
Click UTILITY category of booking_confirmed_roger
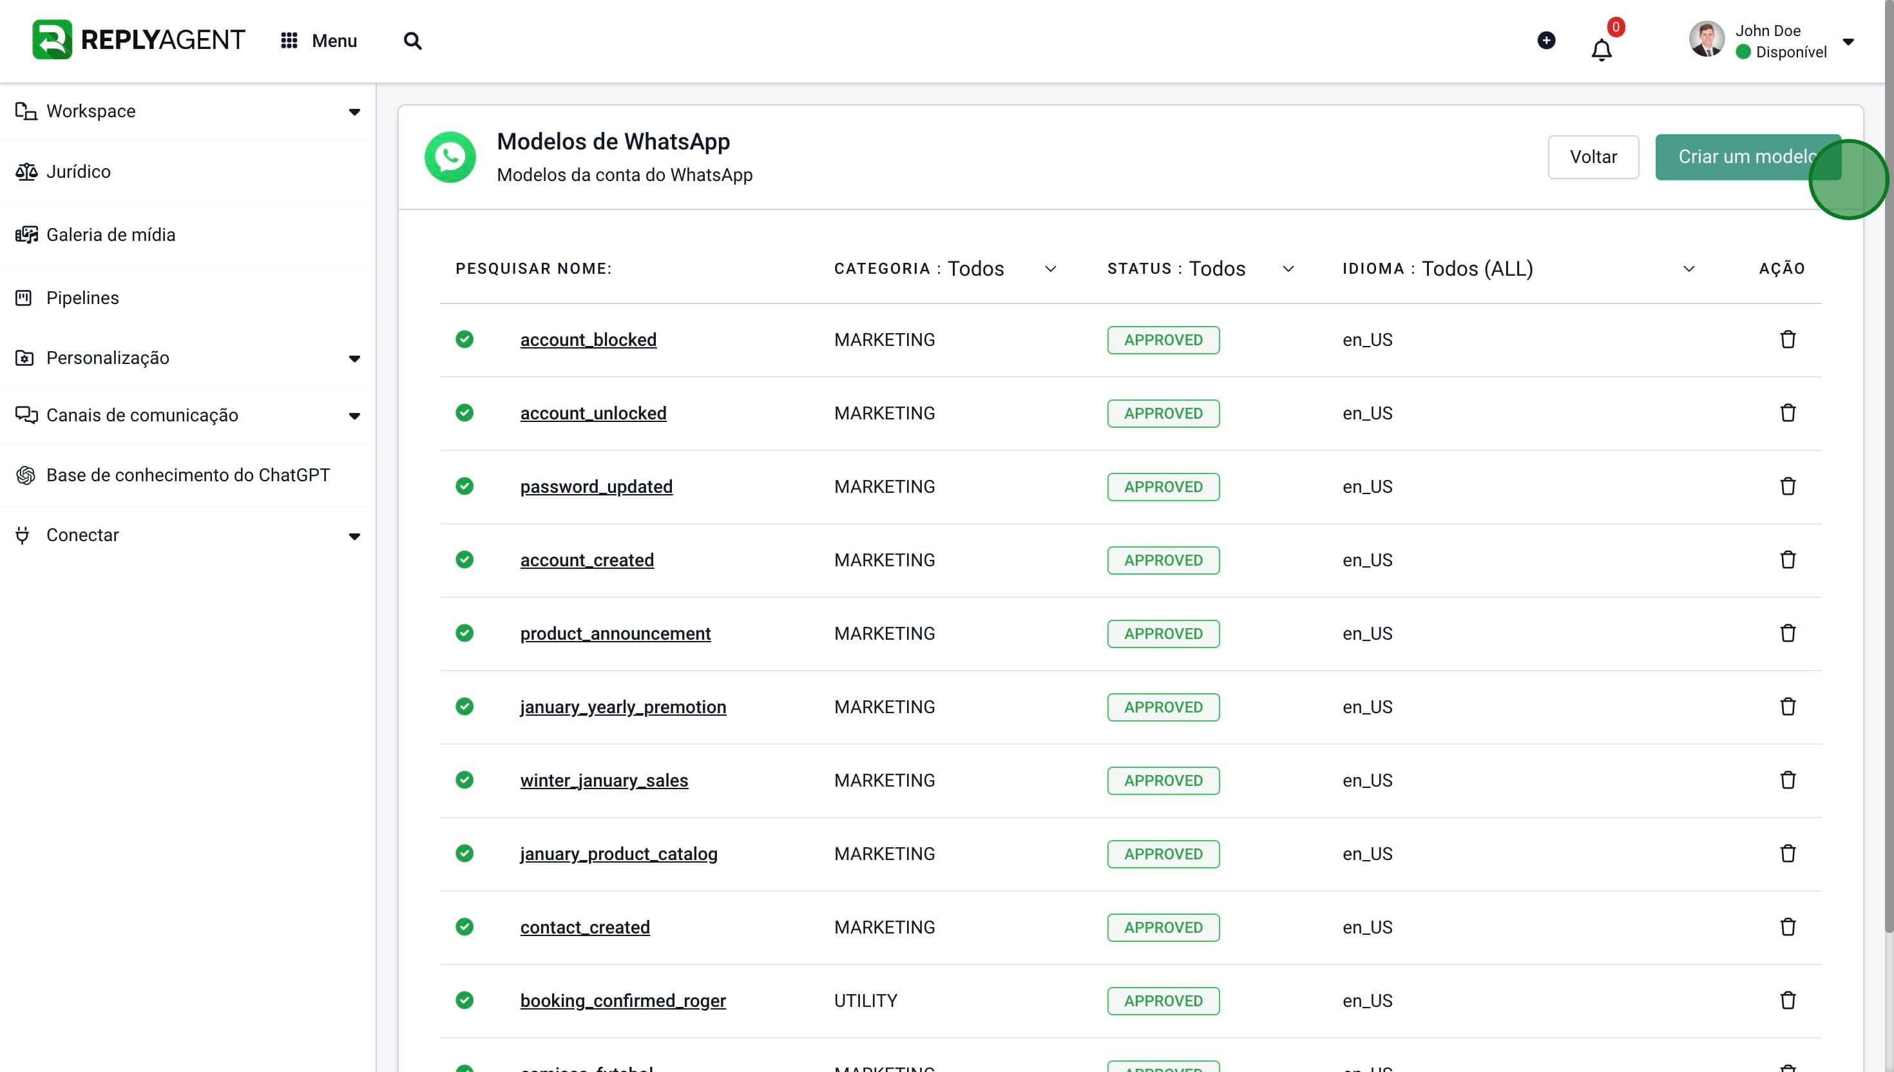(x=865, y=1001)
